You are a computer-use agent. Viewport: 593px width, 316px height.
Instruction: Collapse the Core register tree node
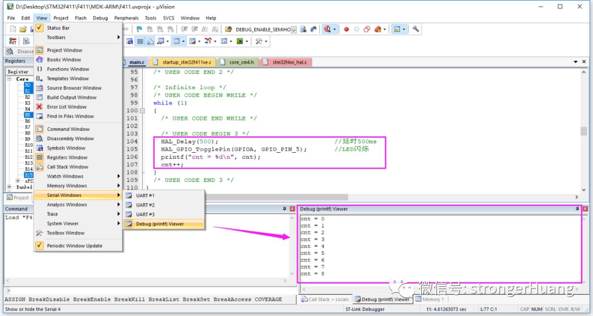click(x=10, y=79)
